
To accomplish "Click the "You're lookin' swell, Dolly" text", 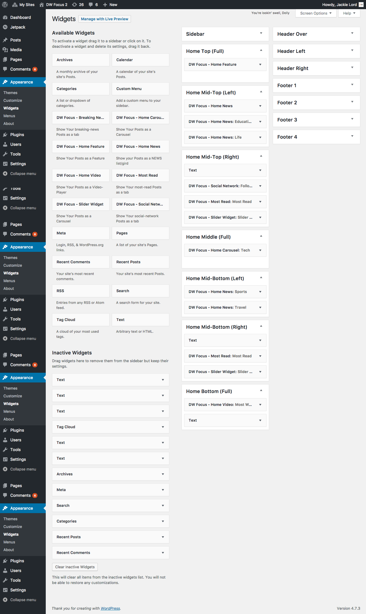I will tap(270, 13).
